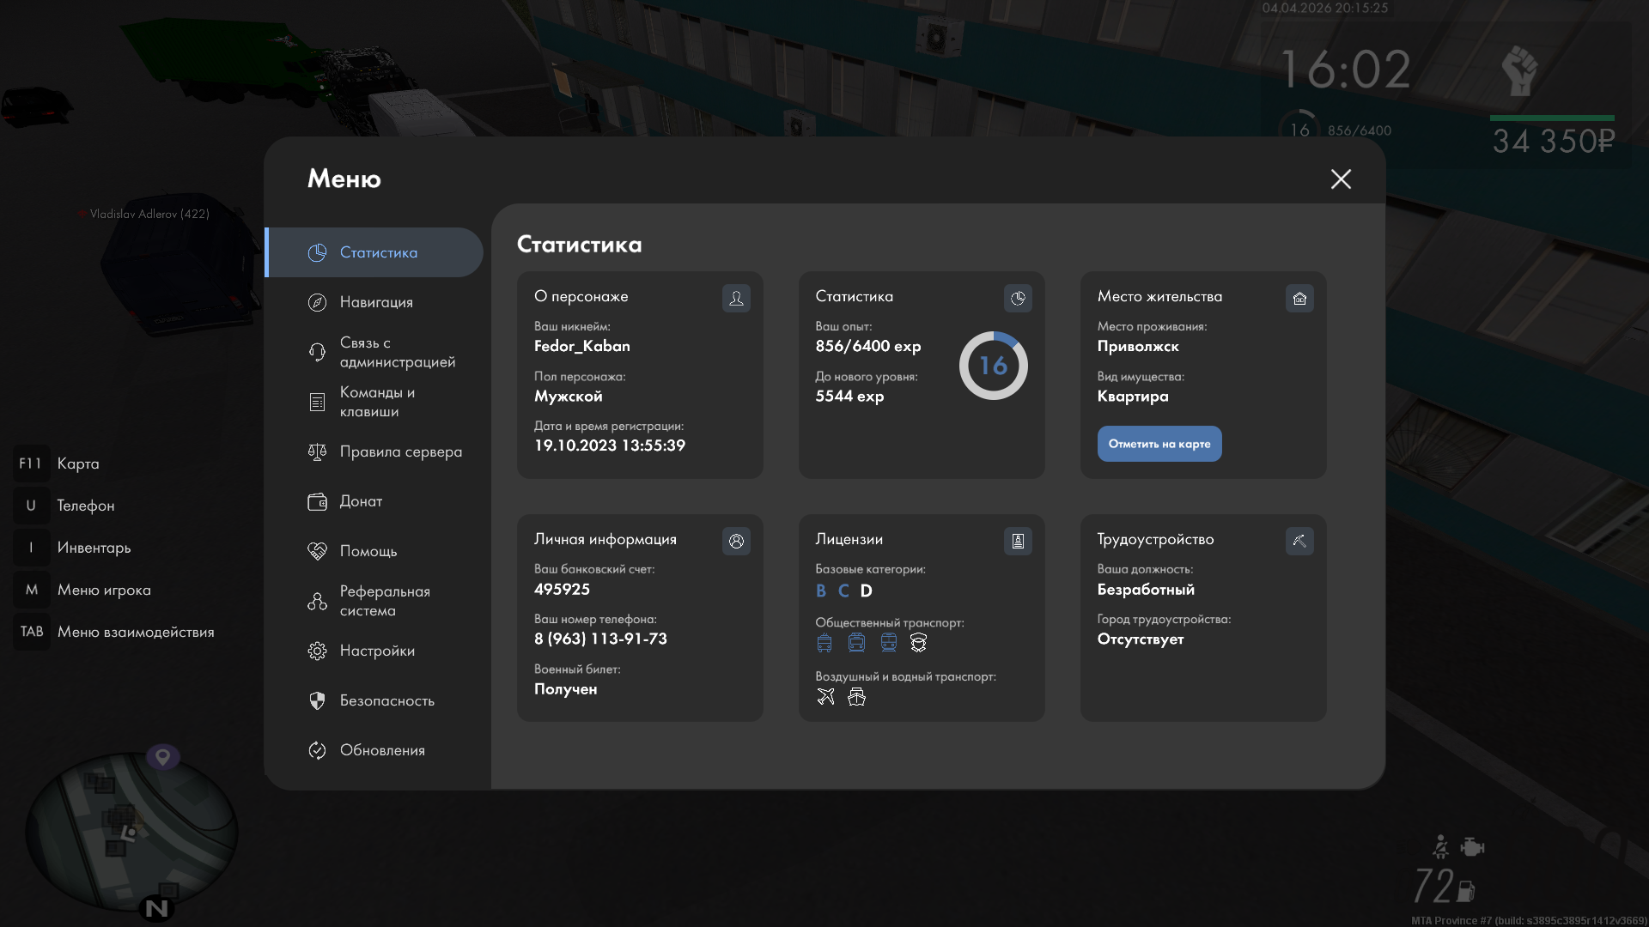Screen dimensions: 1649x927
Task: Click the category D license letter
Action: 866,591
